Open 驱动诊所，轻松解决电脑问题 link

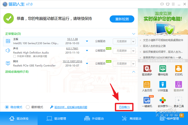click(71, 107)
